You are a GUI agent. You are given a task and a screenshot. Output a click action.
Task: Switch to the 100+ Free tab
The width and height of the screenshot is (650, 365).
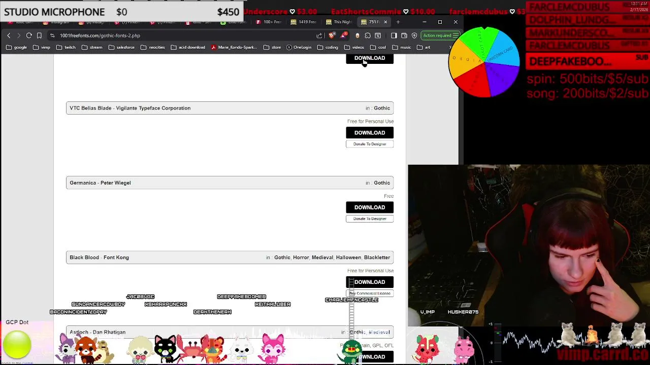coord(269,22)
